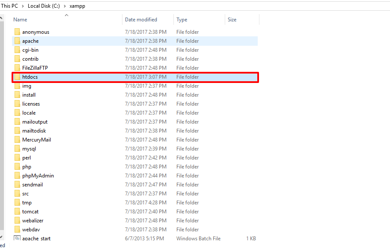The height and width of the screenshot is (248, 390).
Task: Toggle sort arrow above the Name column
Action: click(x=66, y=15)
